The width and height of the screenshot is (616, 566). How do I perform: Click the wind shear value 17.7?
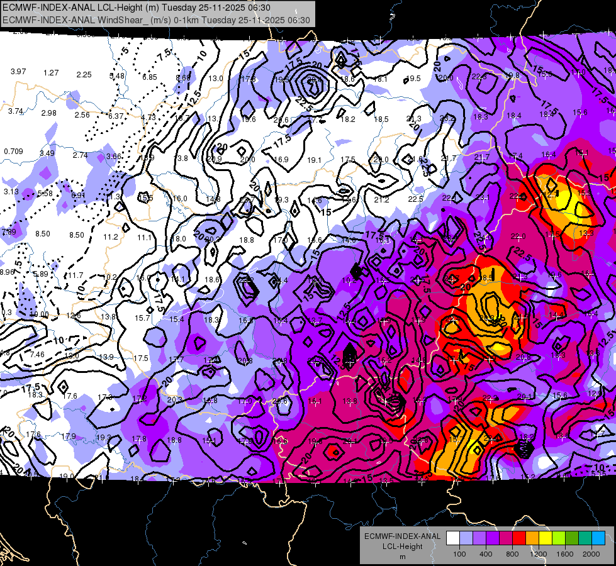pos(176,359)
